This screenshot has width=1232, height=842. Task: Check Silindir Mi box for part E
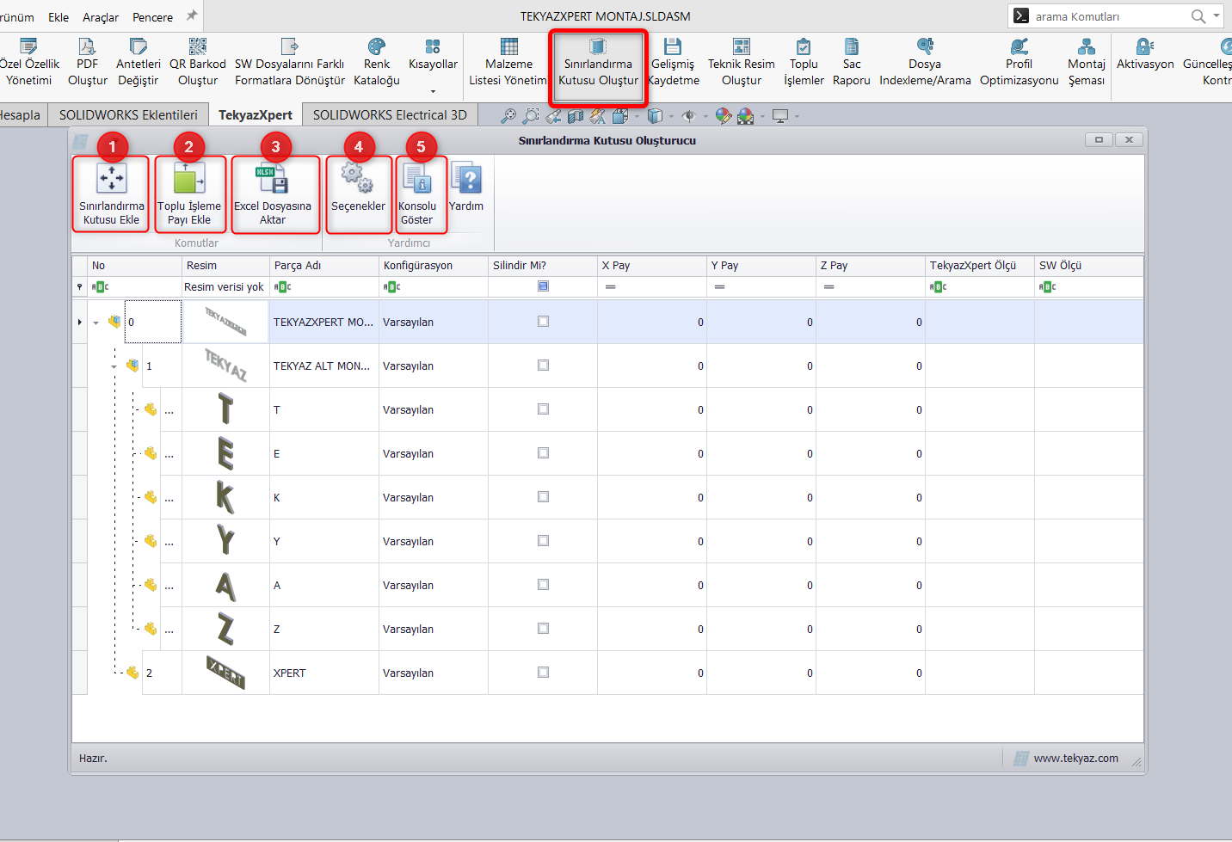tap(543, 453)
